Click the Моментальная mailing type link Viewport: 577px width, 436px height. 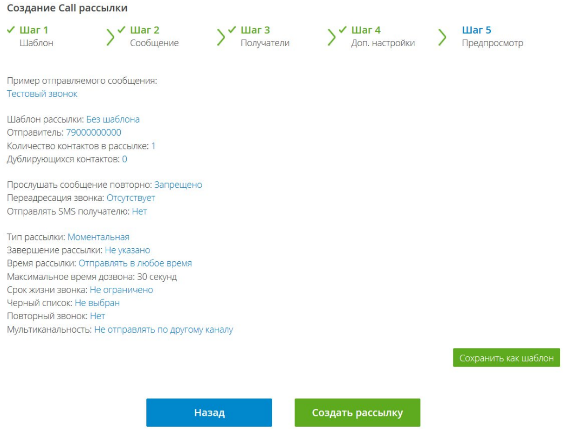point(98,237)
